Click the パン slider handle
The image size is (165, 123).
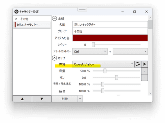(x=116, y=77)
